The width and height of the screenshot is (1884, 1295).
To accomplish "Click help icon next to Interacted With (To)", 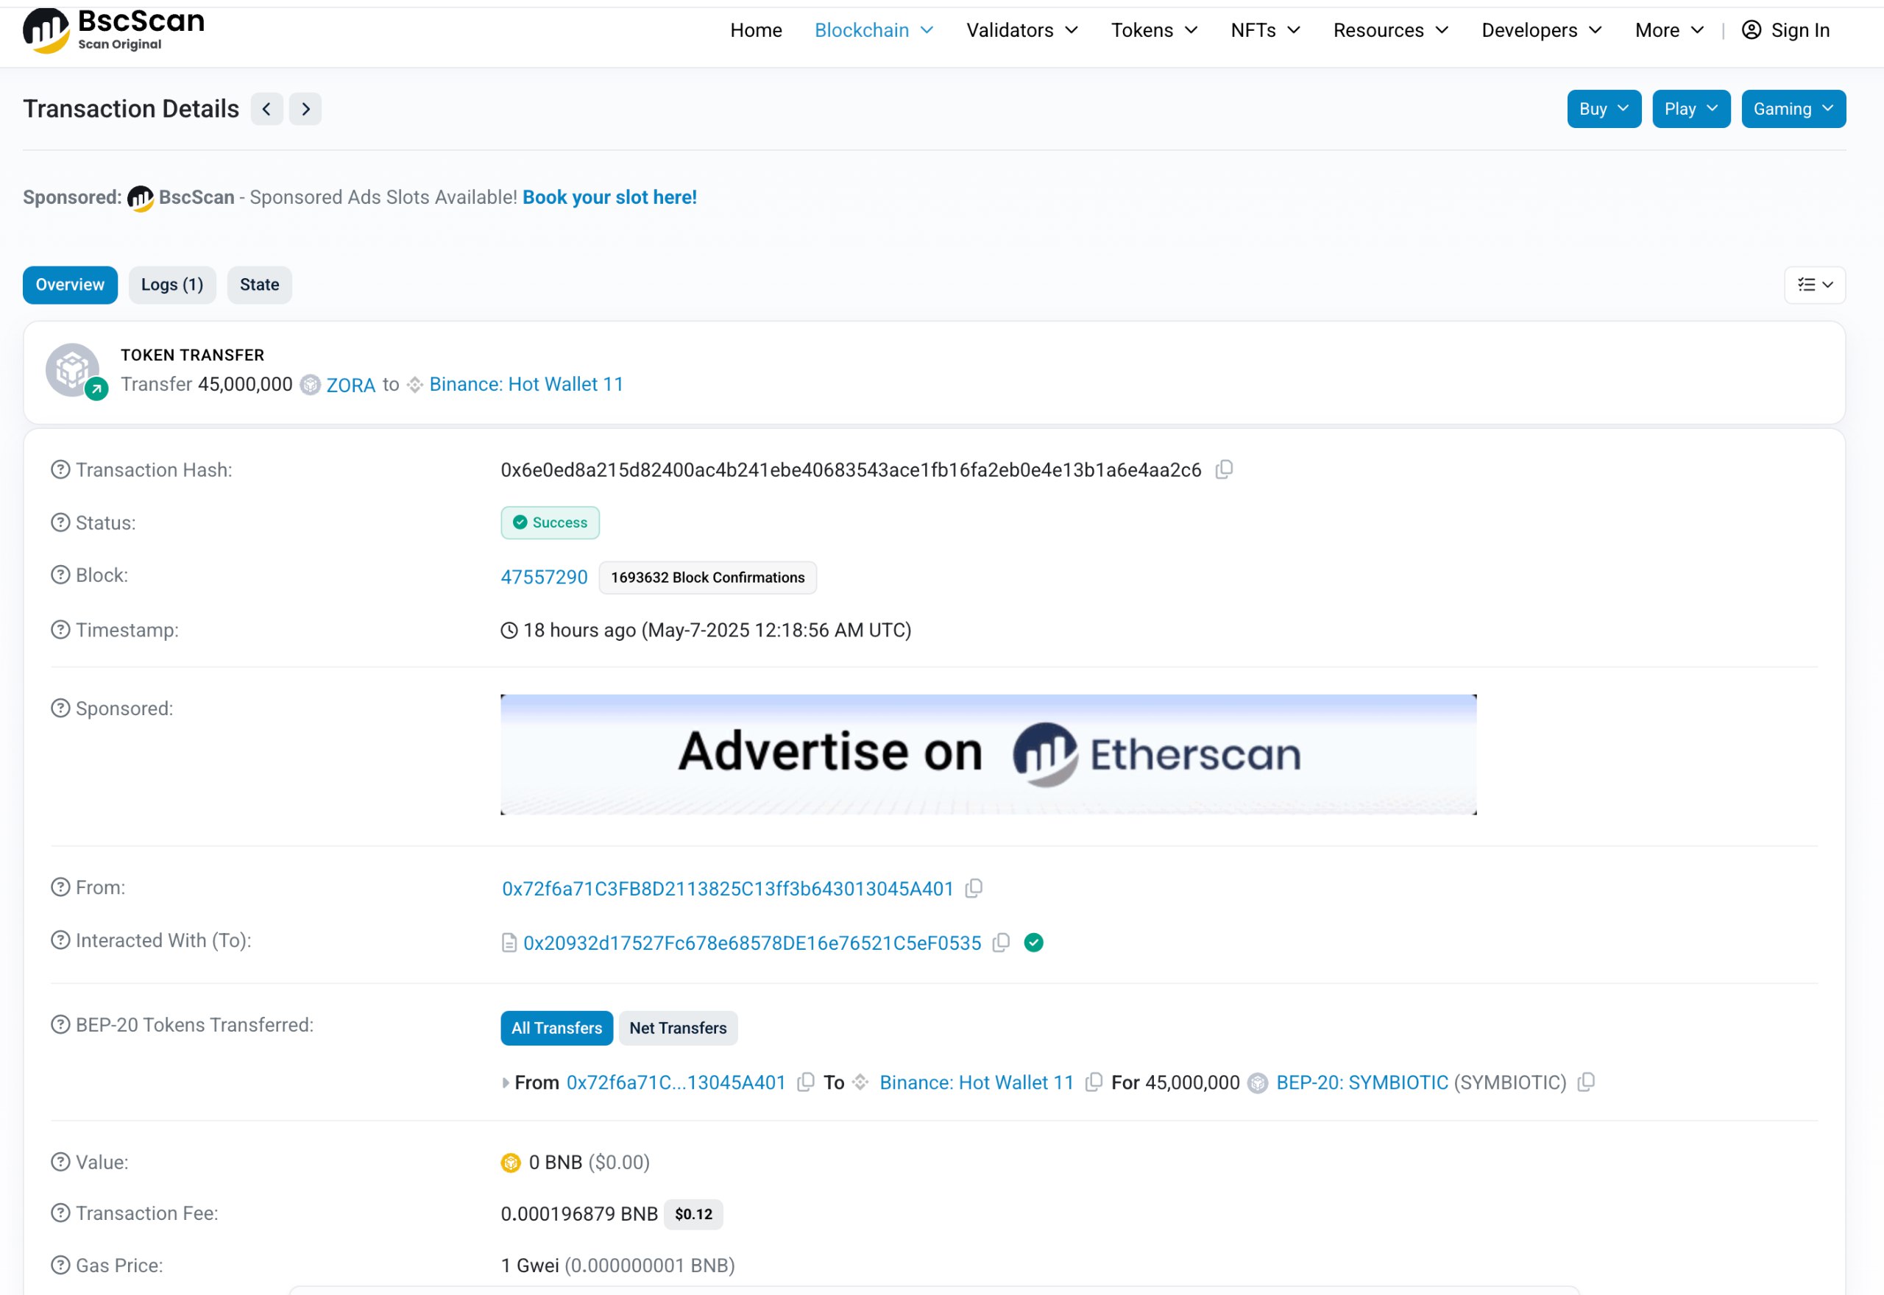I will [x=61, y=940].
